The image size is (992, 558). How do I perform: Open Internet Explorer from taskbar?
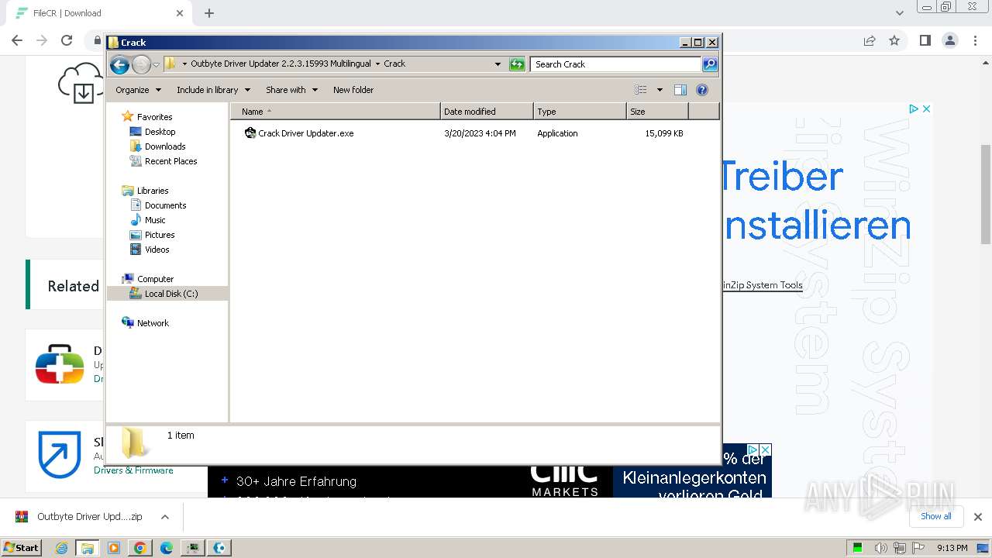61,548
